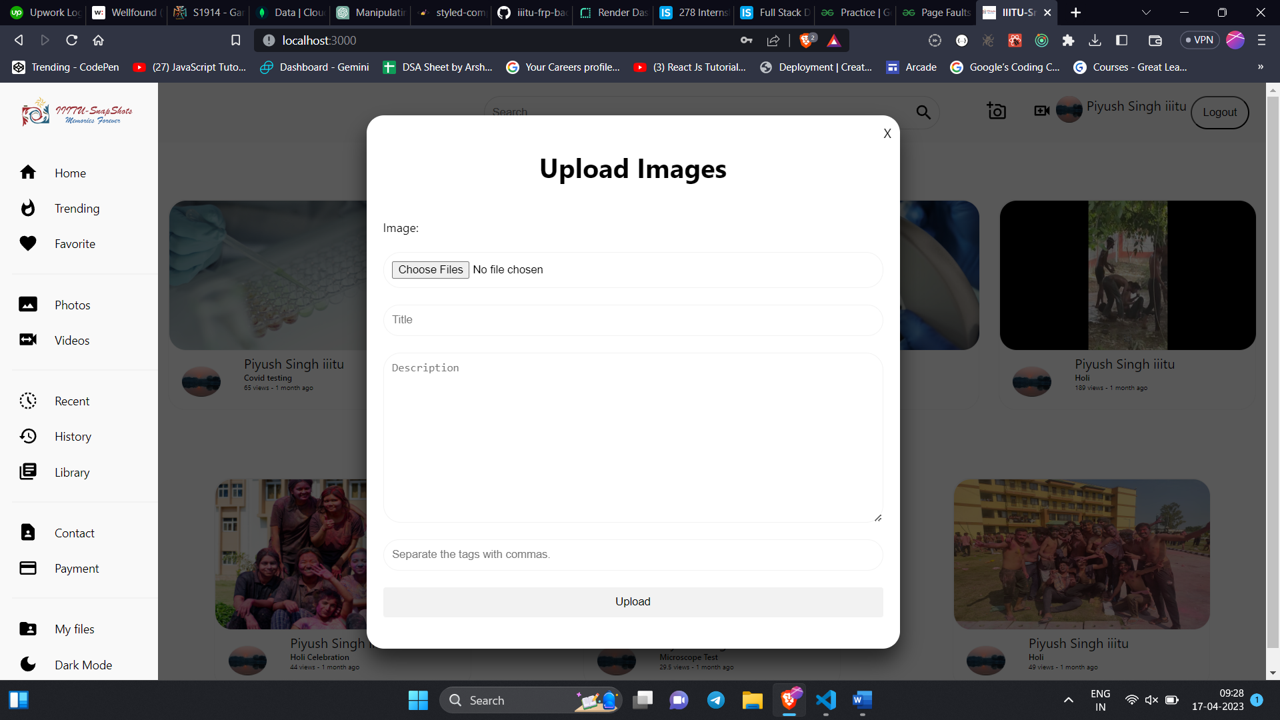Screen dimensions: 1280x720
Task: Expand the browser tab list chevron
Action: coord(1146,13)
